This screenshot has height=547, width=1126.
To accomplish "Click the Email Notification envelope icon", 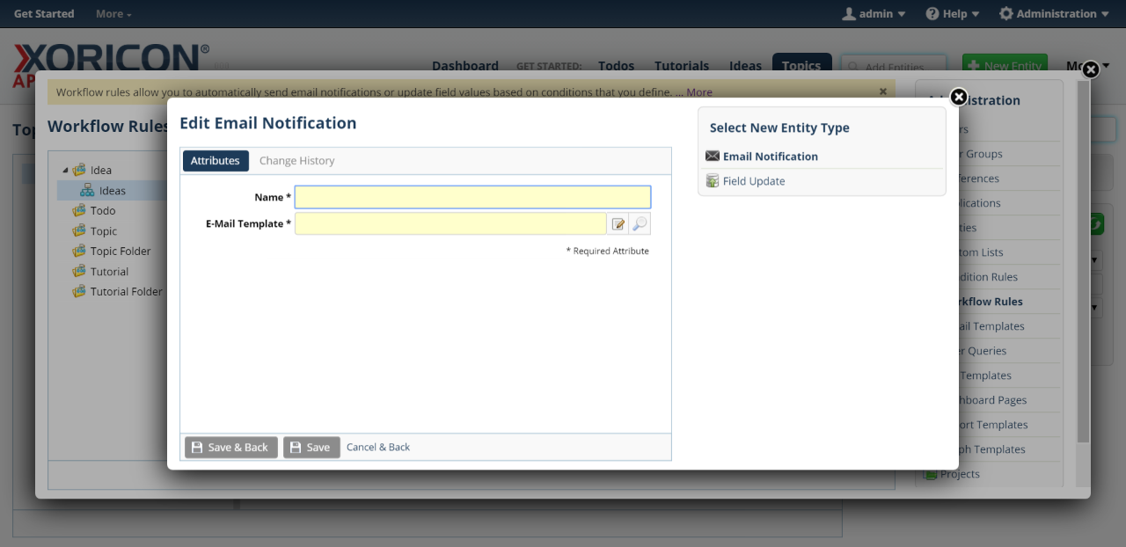I will [713, 157].
